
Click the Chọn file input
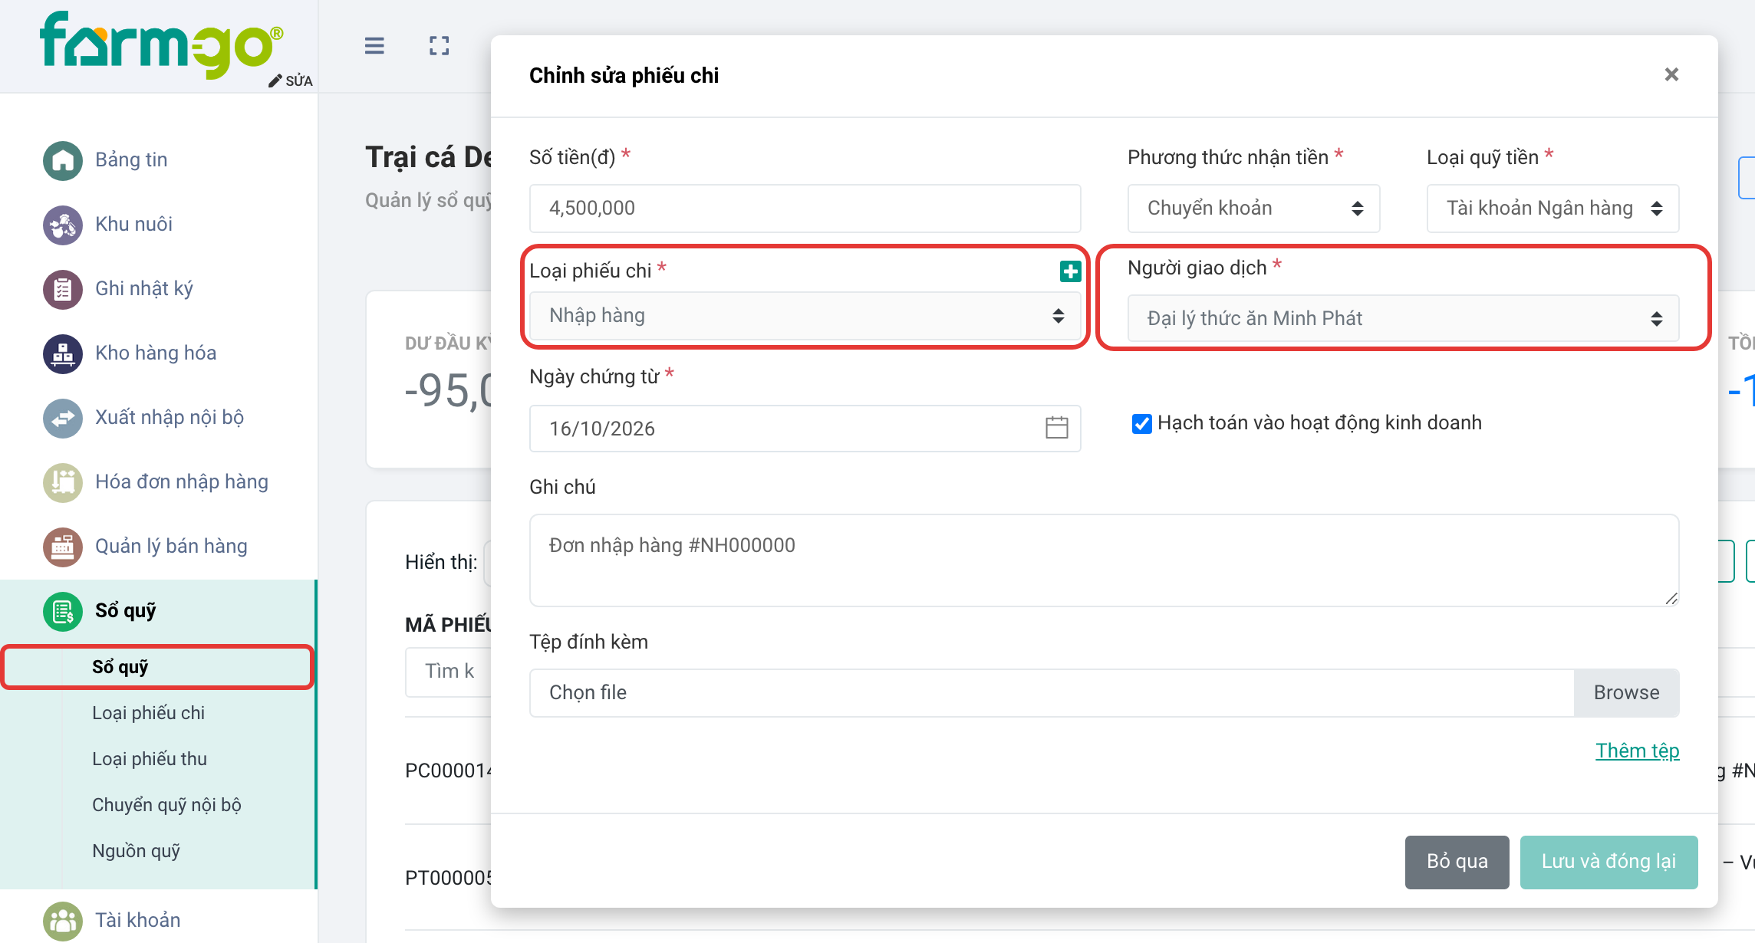click(1052, 692)
